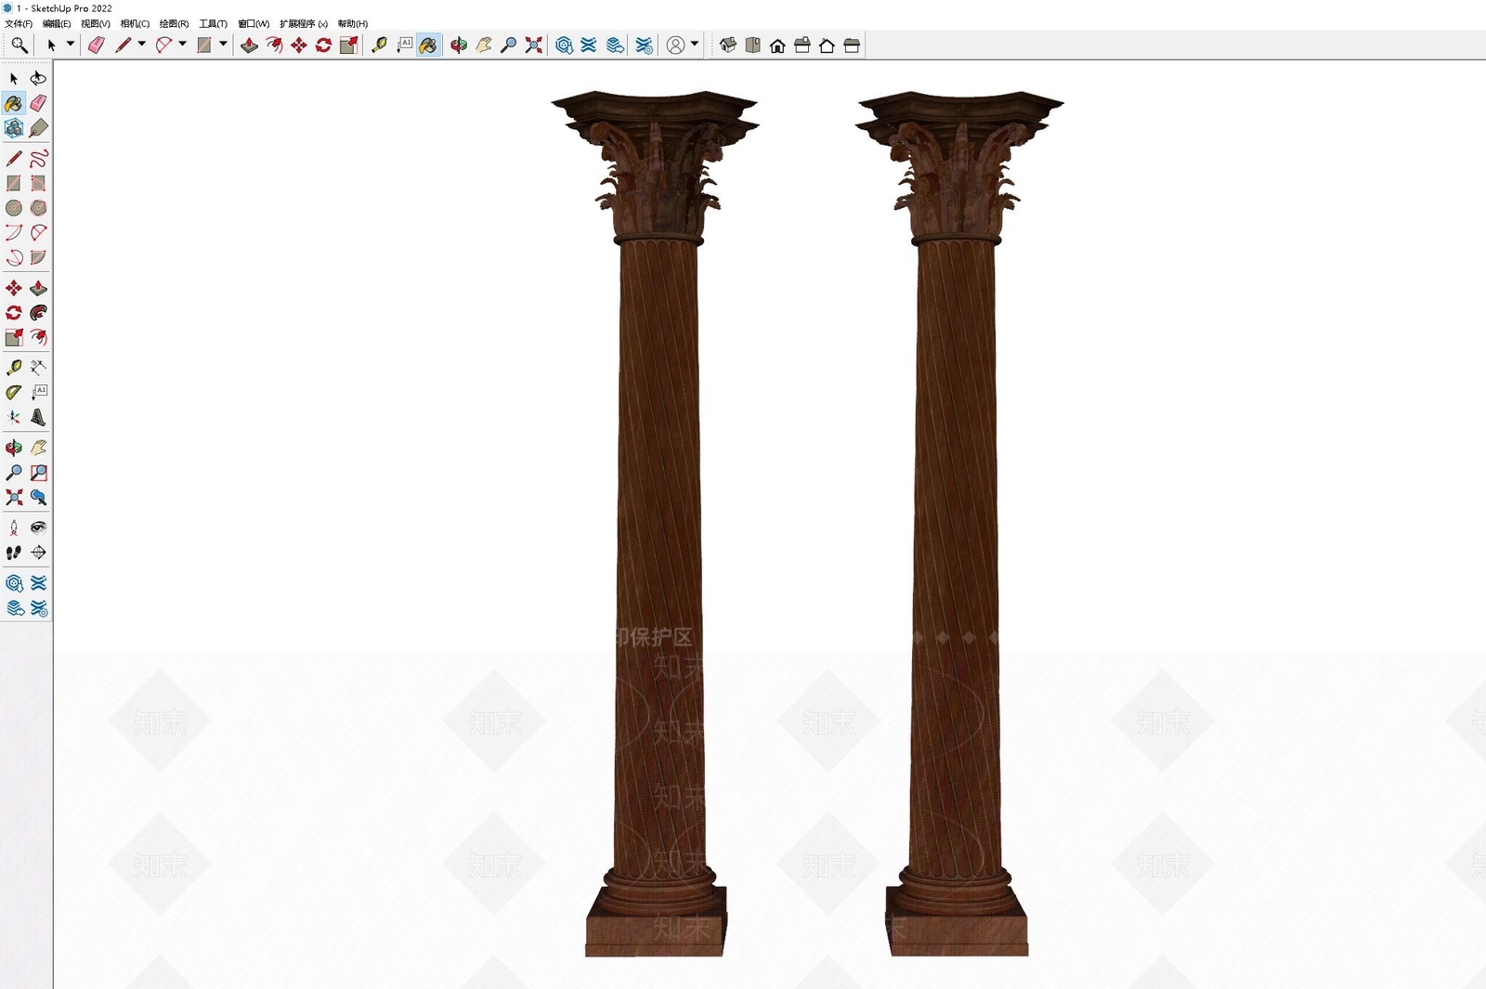The width and height of the screenshot is (1486, 989).
Task: Choose the Freehand drawing tool
Action: (38, 159)
